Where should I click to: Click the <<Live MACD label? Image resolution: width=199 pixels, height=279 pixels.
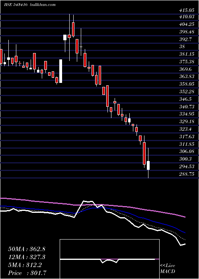pos(168,268)
